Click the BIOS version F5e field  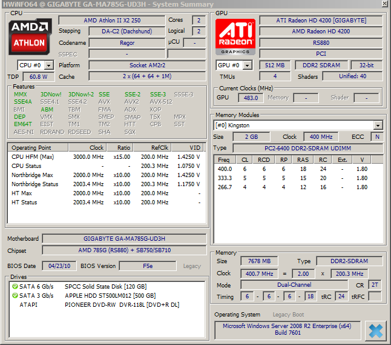point(148,266)
